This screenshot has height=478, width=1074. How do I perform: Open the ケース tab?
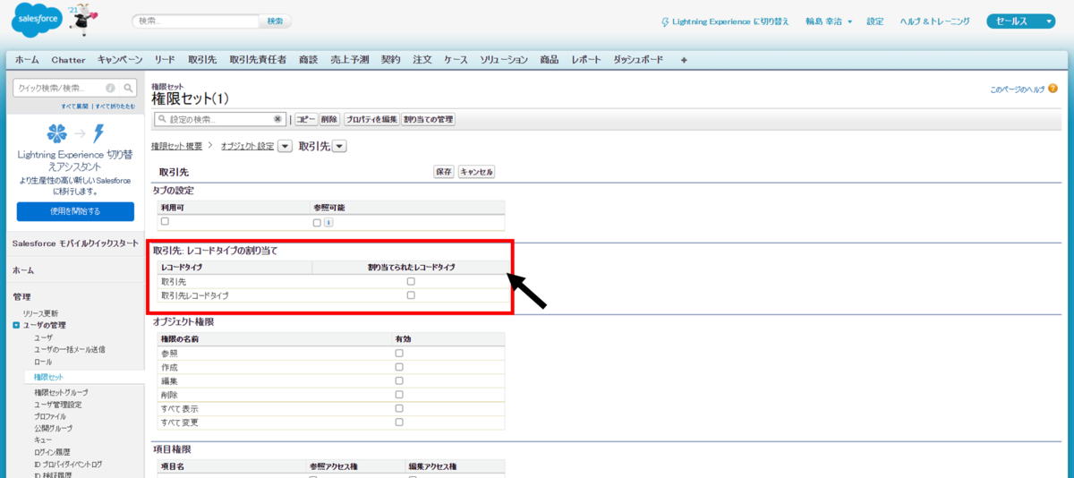click(456, 60)
